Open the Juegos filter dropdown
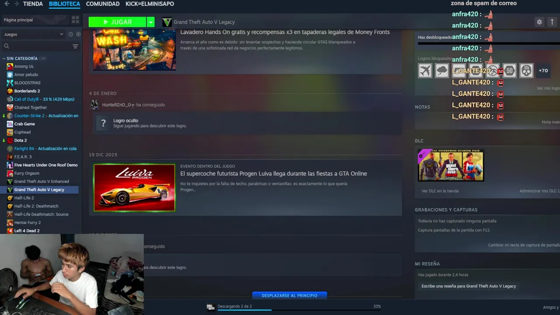This screenshot has width=560, height=315. (34, 34)
